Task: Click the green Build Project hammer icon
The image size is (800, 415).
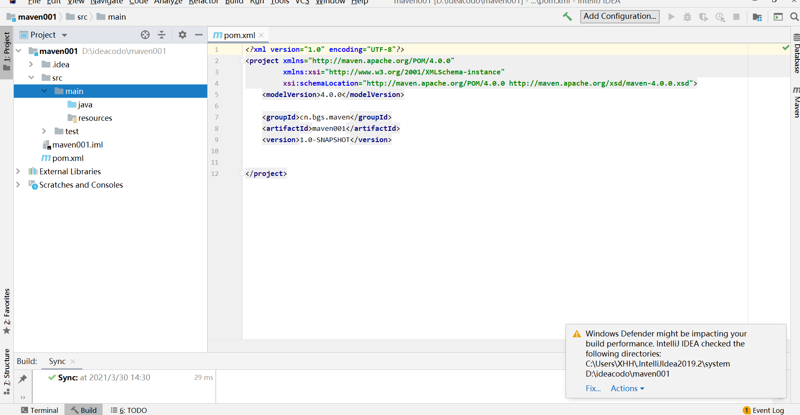Action: [x=567, y=17]
